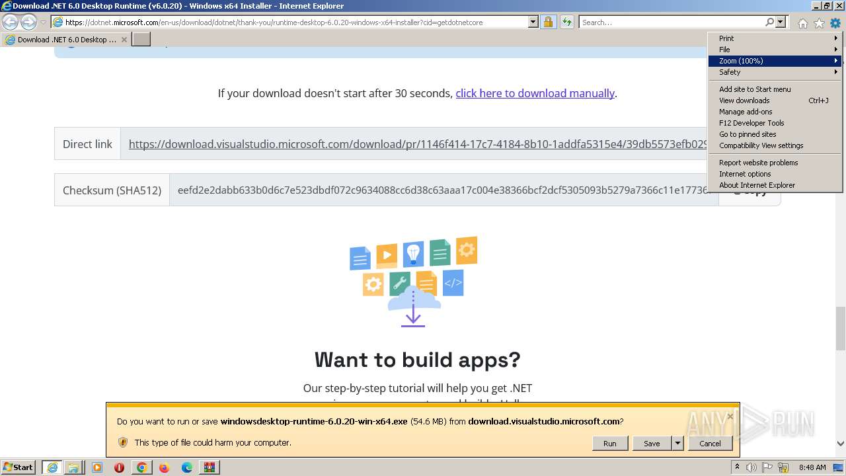Open F12 Developer Tools
The height and width of the screenshot is (476, 846).
775,123
